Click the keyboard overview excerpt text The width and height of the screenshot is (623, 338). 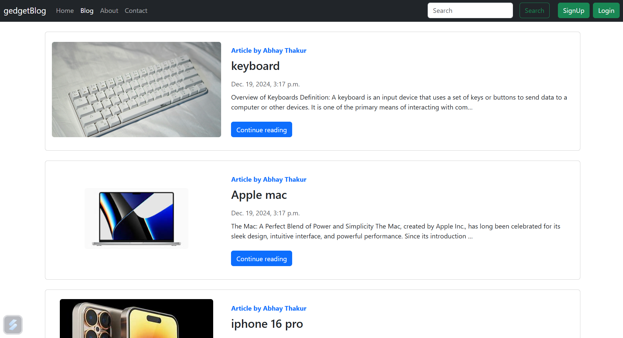click(x=399, y=102)
